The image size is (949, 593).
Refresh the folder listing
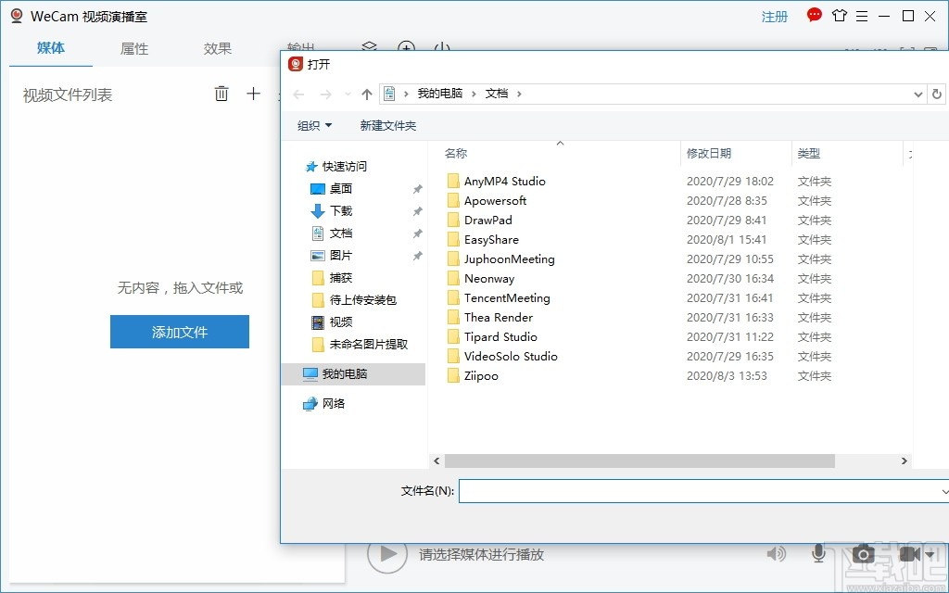point(937,94)
